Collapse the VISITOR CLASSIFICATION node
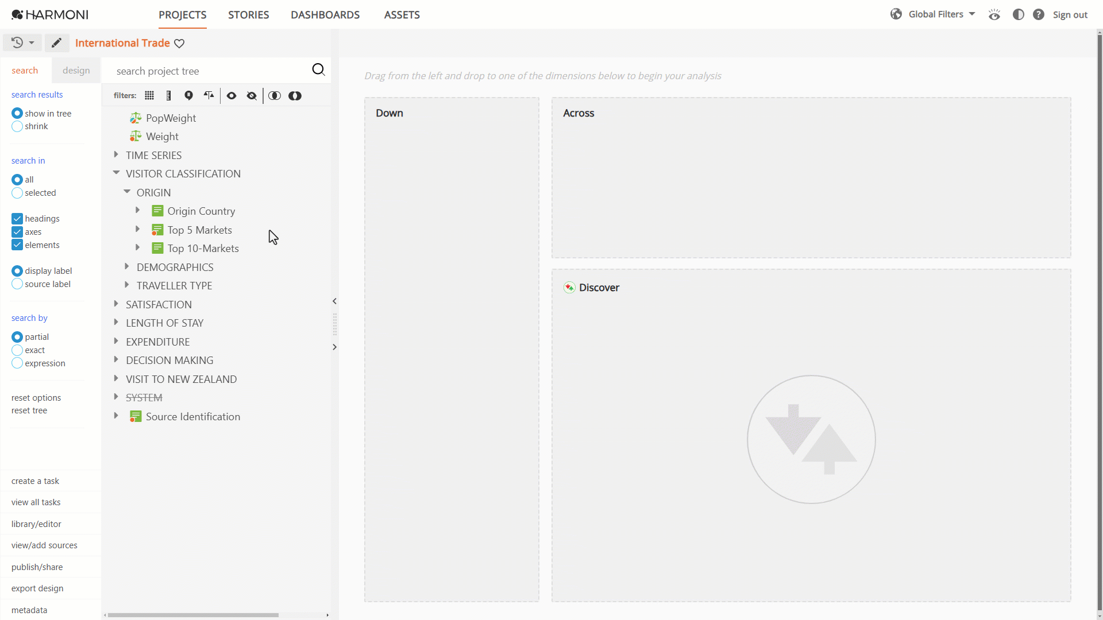 click(x=116, y=173)
